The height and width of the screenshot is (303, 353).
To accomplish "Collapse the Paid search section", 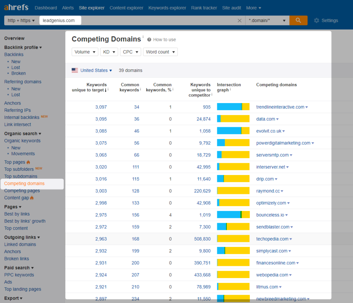I will tap(19, 268).
